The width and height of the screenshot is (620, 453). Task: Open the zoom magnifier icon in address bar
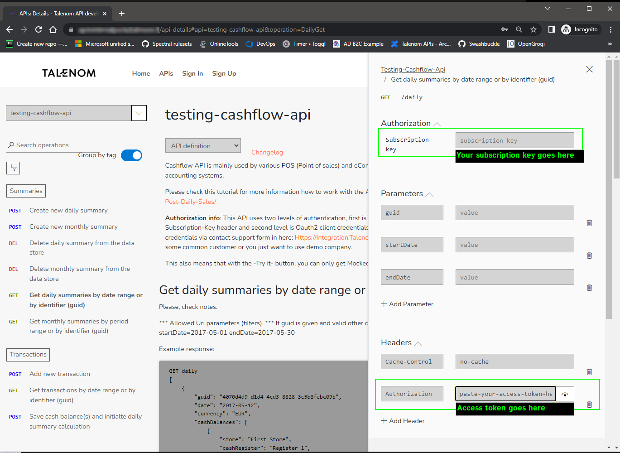pos(519,29)
